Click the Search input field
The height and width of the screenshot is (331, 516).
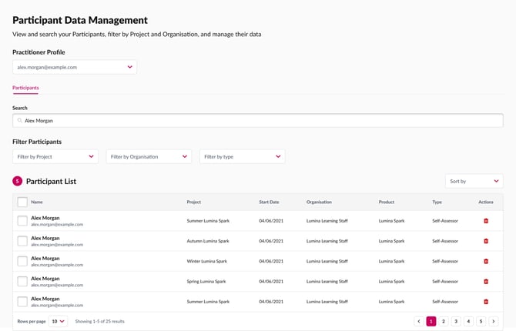coord(258,120)
